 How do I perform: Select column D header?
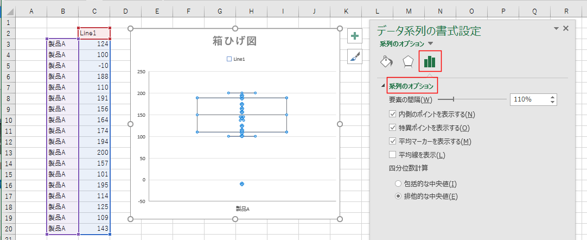126,12
